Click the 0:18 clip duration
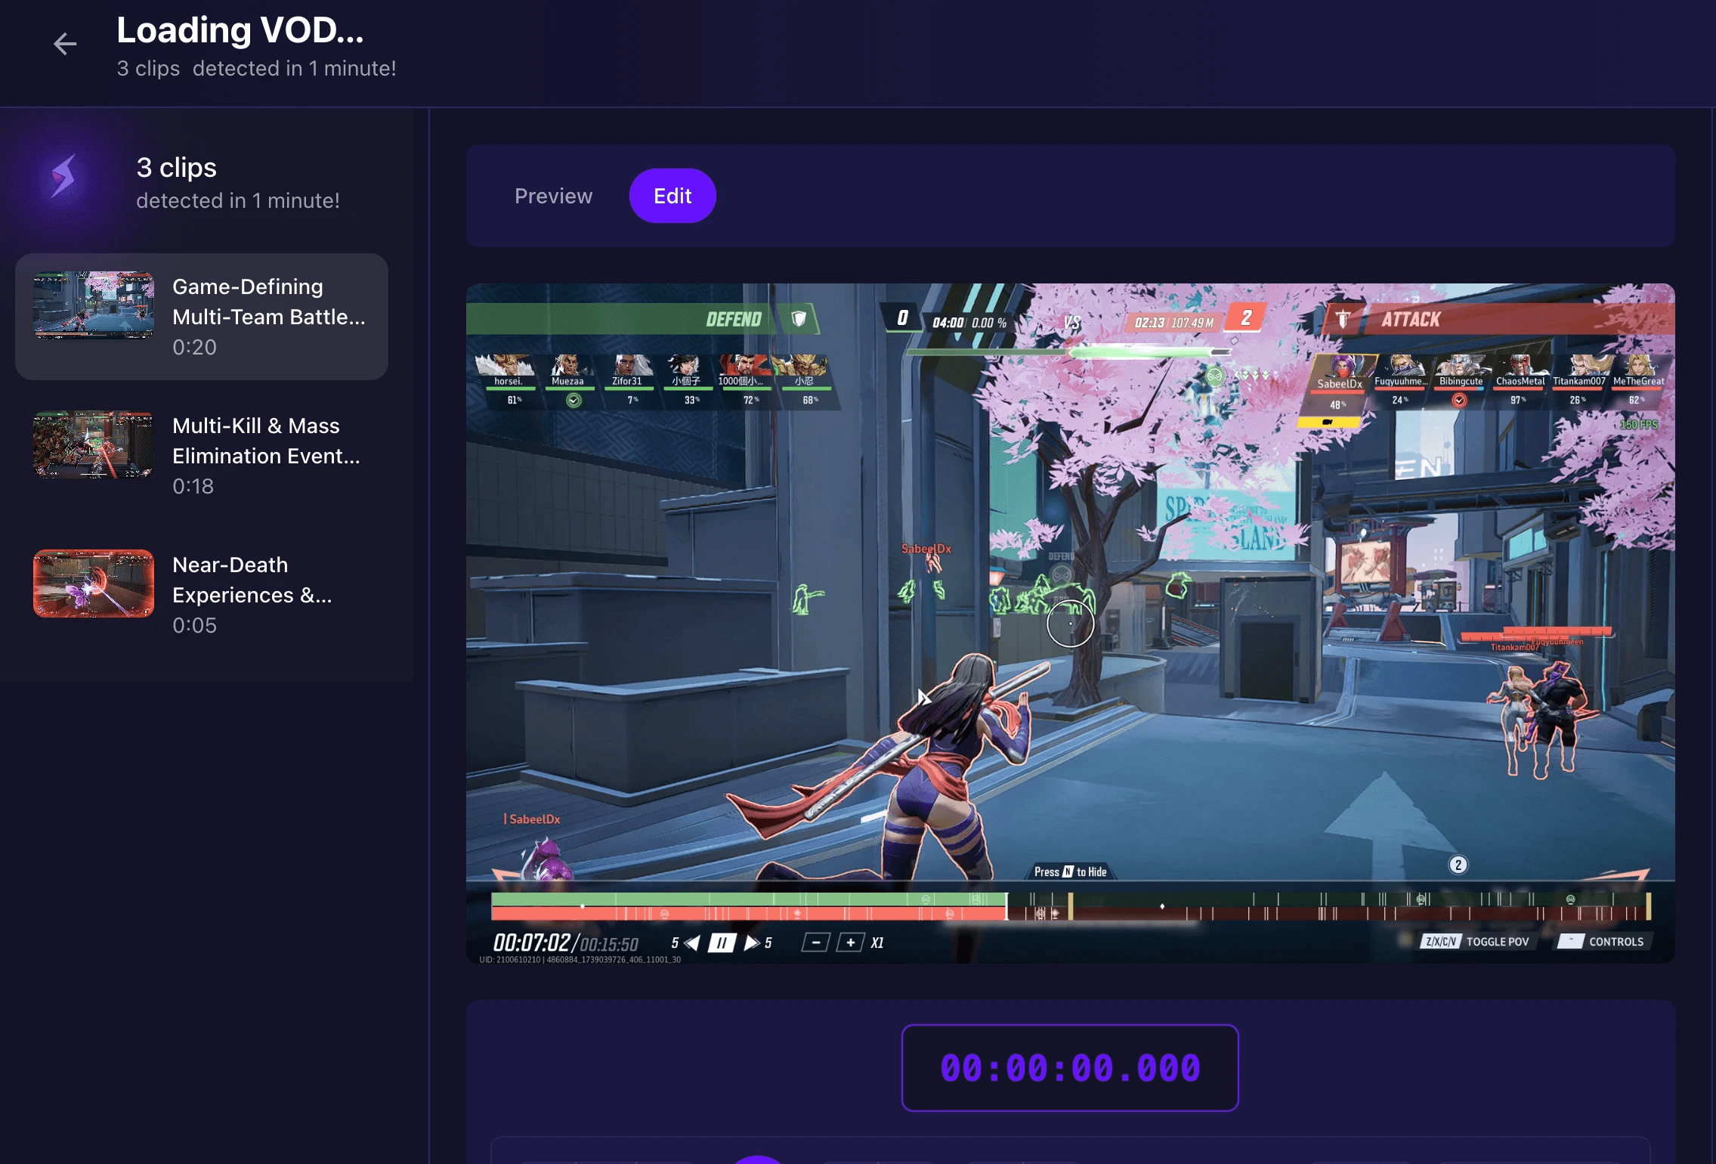The height and width of the screenshot is (1164, 1716). tap(193, 486)
